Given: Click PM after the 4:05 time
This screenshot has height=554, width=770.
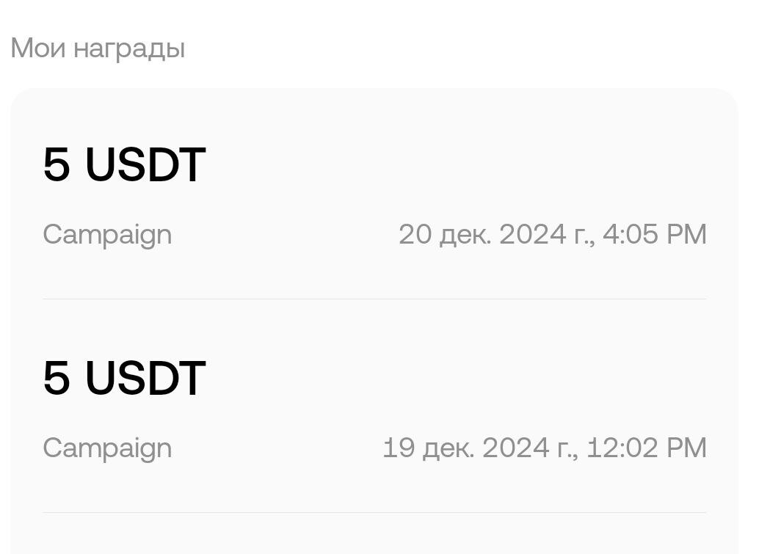Looking at the screenshot, I should (686, 235).
